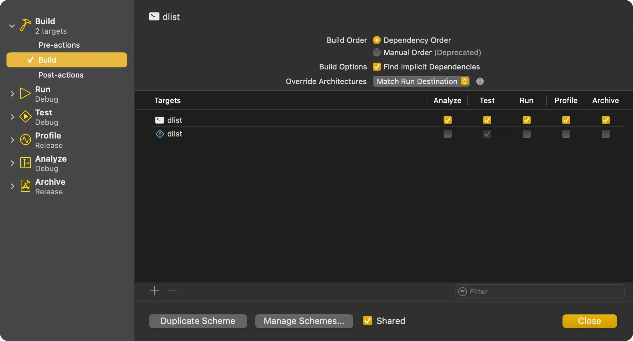Click the Build hammer icon in sidebar
Image resolution: width=633 pixels, height=341 pixels.
(x=25, y=26)
